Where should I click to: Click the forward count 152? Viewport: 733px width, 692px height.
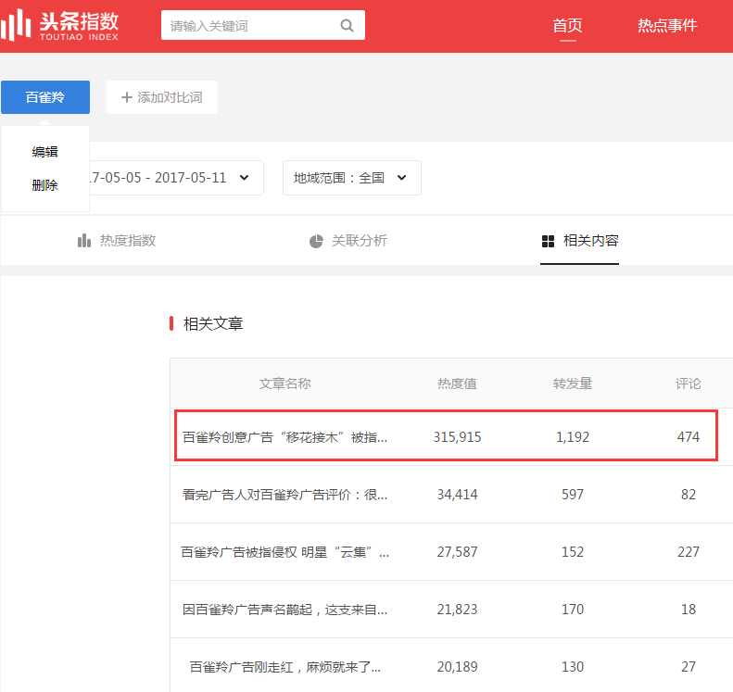573,552
